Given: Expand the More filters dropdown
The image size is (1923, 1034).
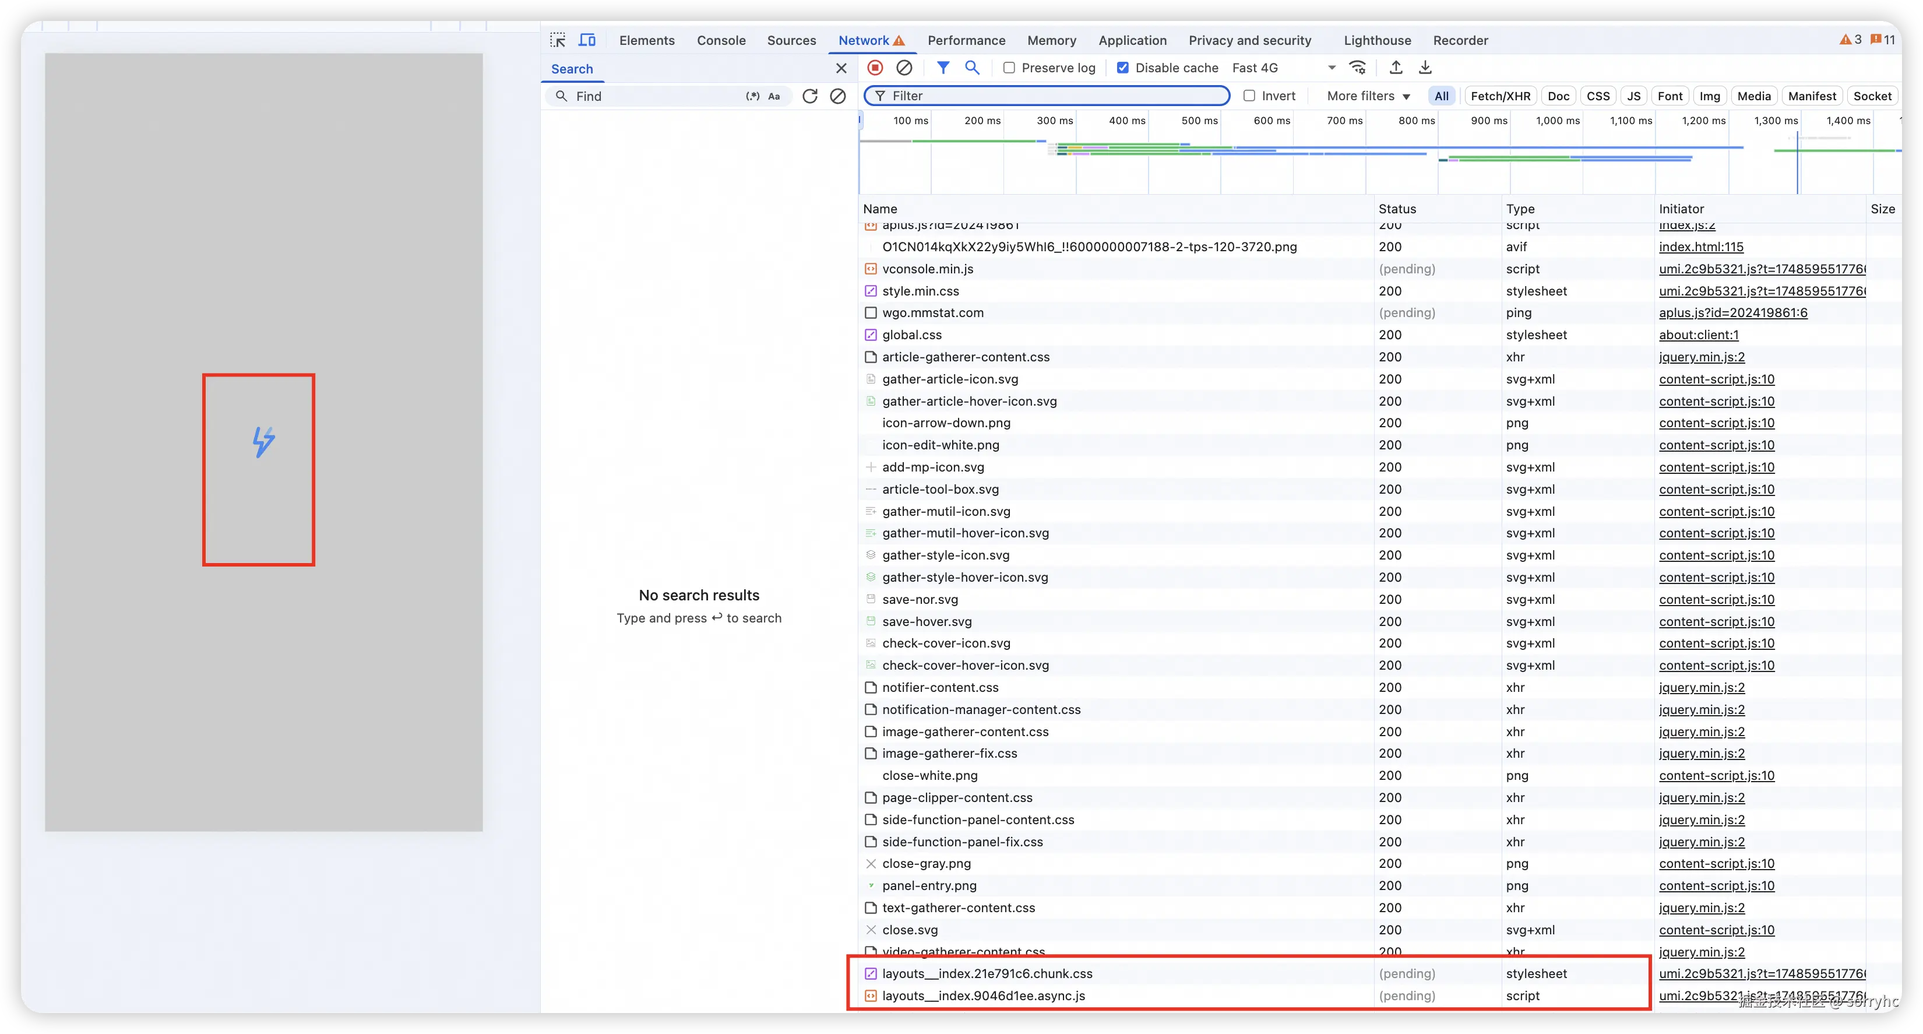Looking at the screenshot, I should point(1368,96).
